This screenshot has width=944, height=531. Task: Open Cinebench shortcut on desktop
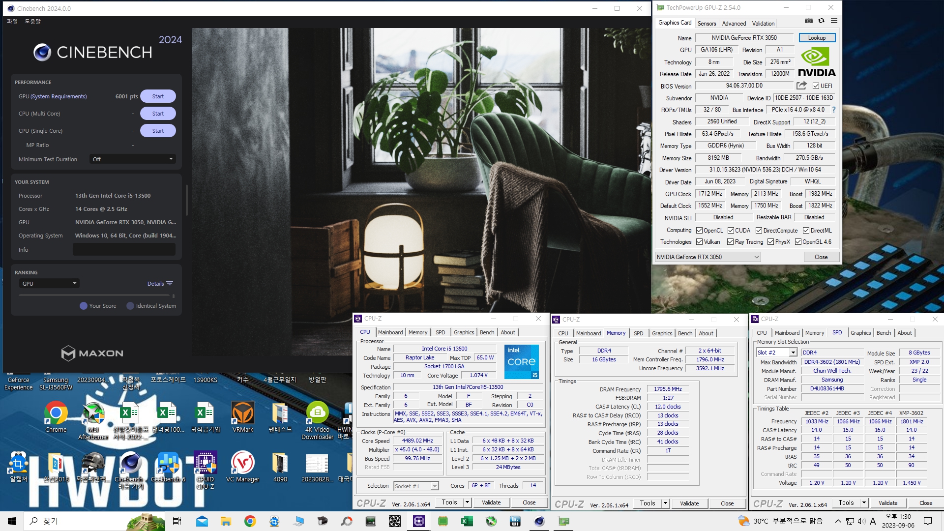130,470
